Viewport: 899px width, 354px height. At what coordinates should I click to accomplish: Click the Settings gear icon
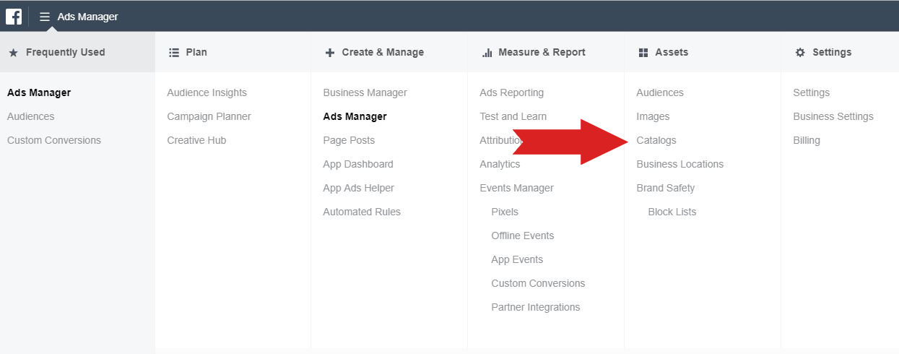click(800, 53)
